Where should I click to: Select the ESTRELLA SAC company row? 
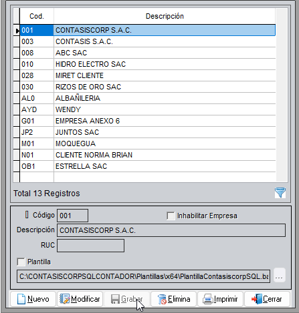pyautogui.click(x=148, y=166)
